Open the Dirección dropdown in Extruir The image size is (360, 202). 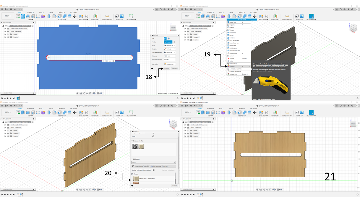(170, 49)
